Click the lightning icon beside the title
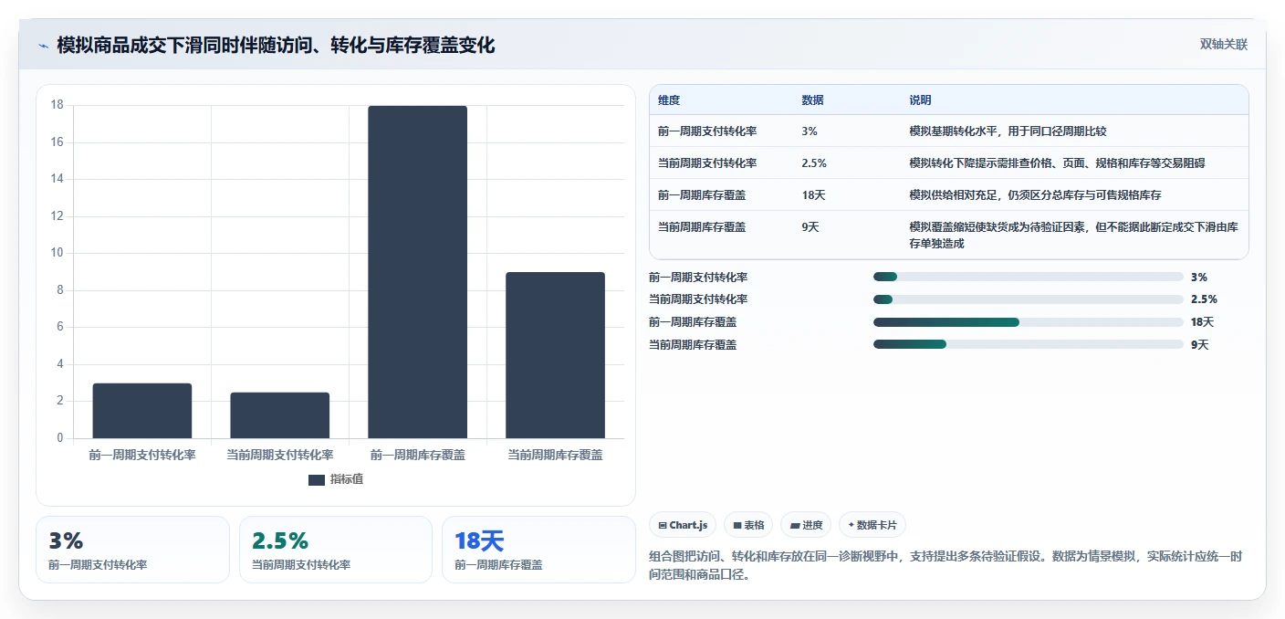Screen dimensions: 1285x619 coord(44,46)
